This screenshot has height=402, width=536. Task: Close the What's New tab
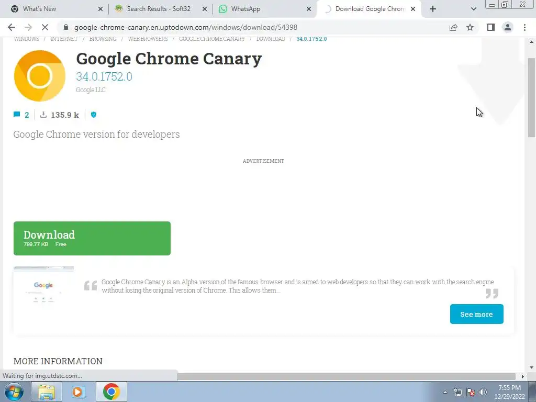pyautogui.click(x=100, y=9)
